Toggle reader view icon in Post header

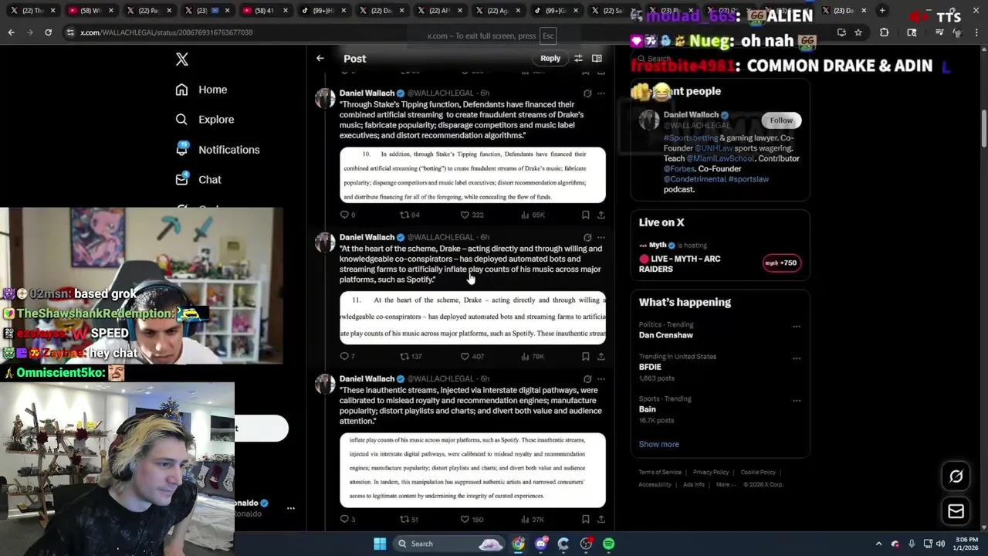[597, 58]
